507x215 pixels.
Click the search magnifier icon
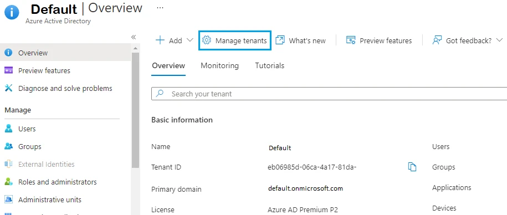(160, 94)
